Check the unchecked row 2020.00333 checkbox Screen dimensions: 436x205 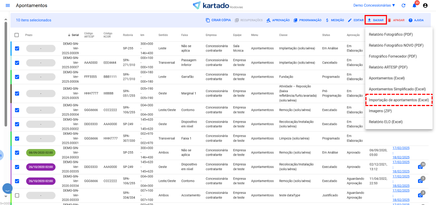pos(17,195)
